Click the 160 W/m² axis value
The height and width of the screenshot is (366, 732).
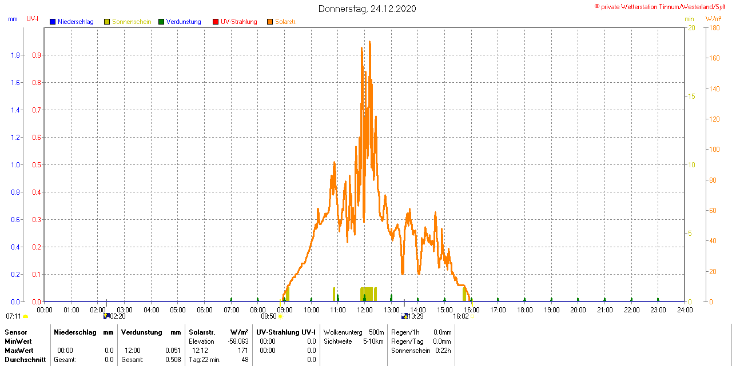[x=714, y=58]
